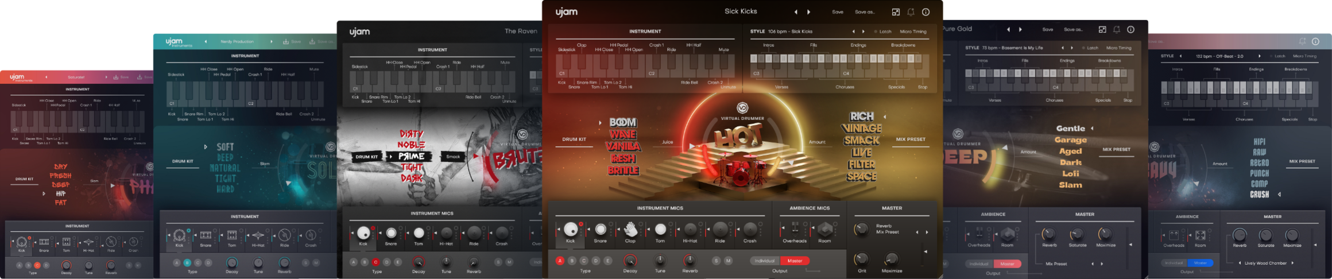Click the bell icon in HEAVY window

pos(1302,41)
